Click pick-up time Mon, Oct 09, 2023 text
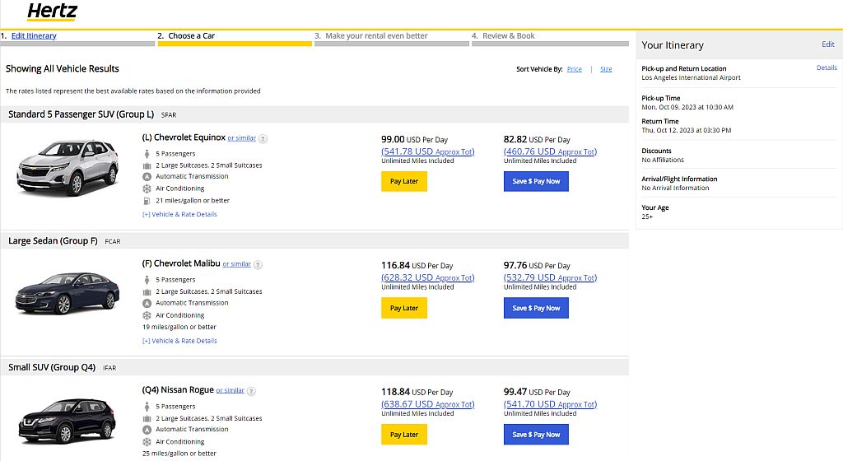This screenshot has height=461, width=843. 687,108
